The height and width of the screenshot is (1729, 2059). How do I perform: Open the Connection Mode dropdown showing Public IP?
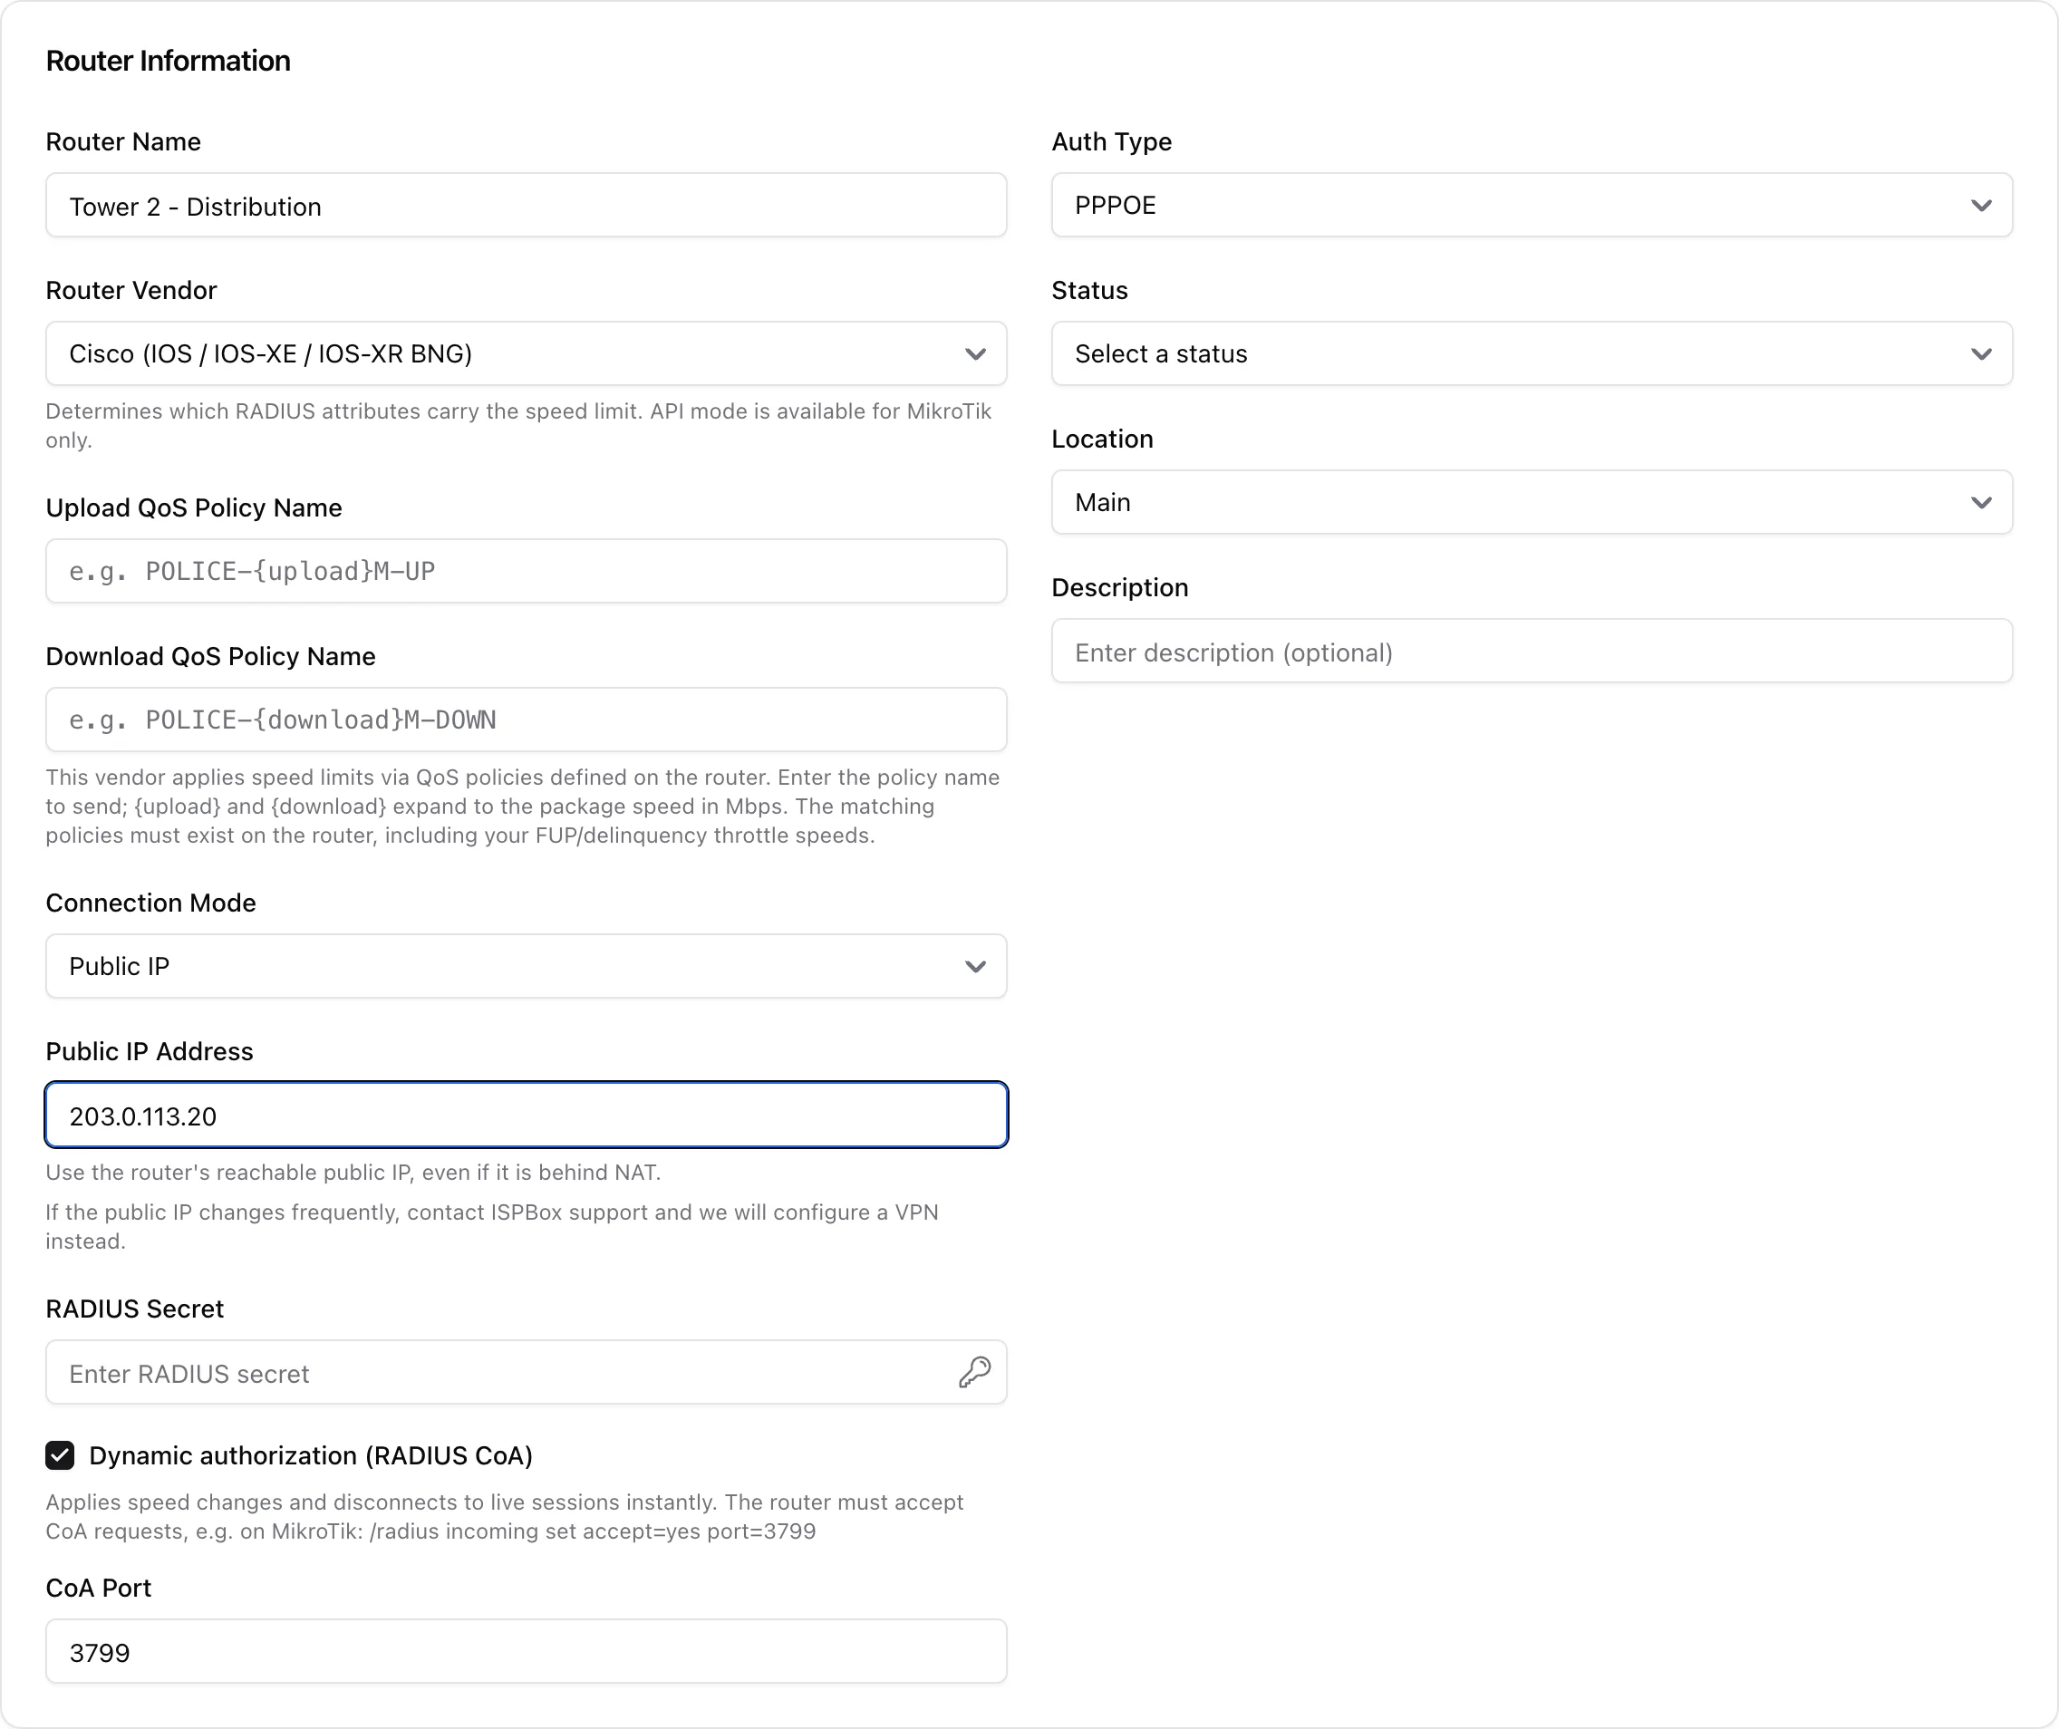[x=527, y=966]
